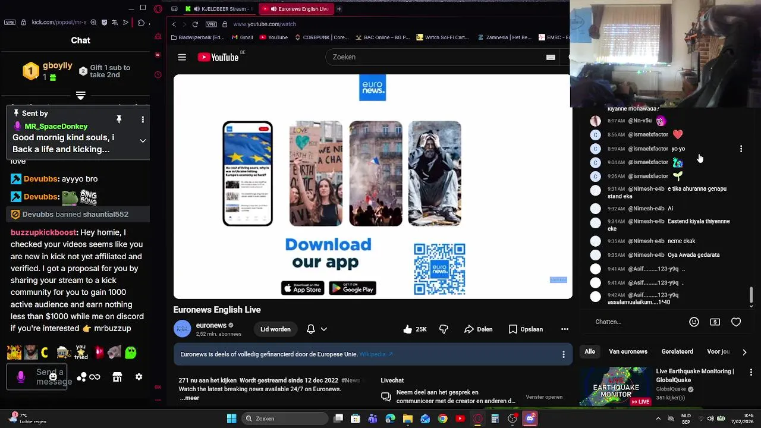Send a heart reaction in live chat
The image size is (761, 428).
736,322
